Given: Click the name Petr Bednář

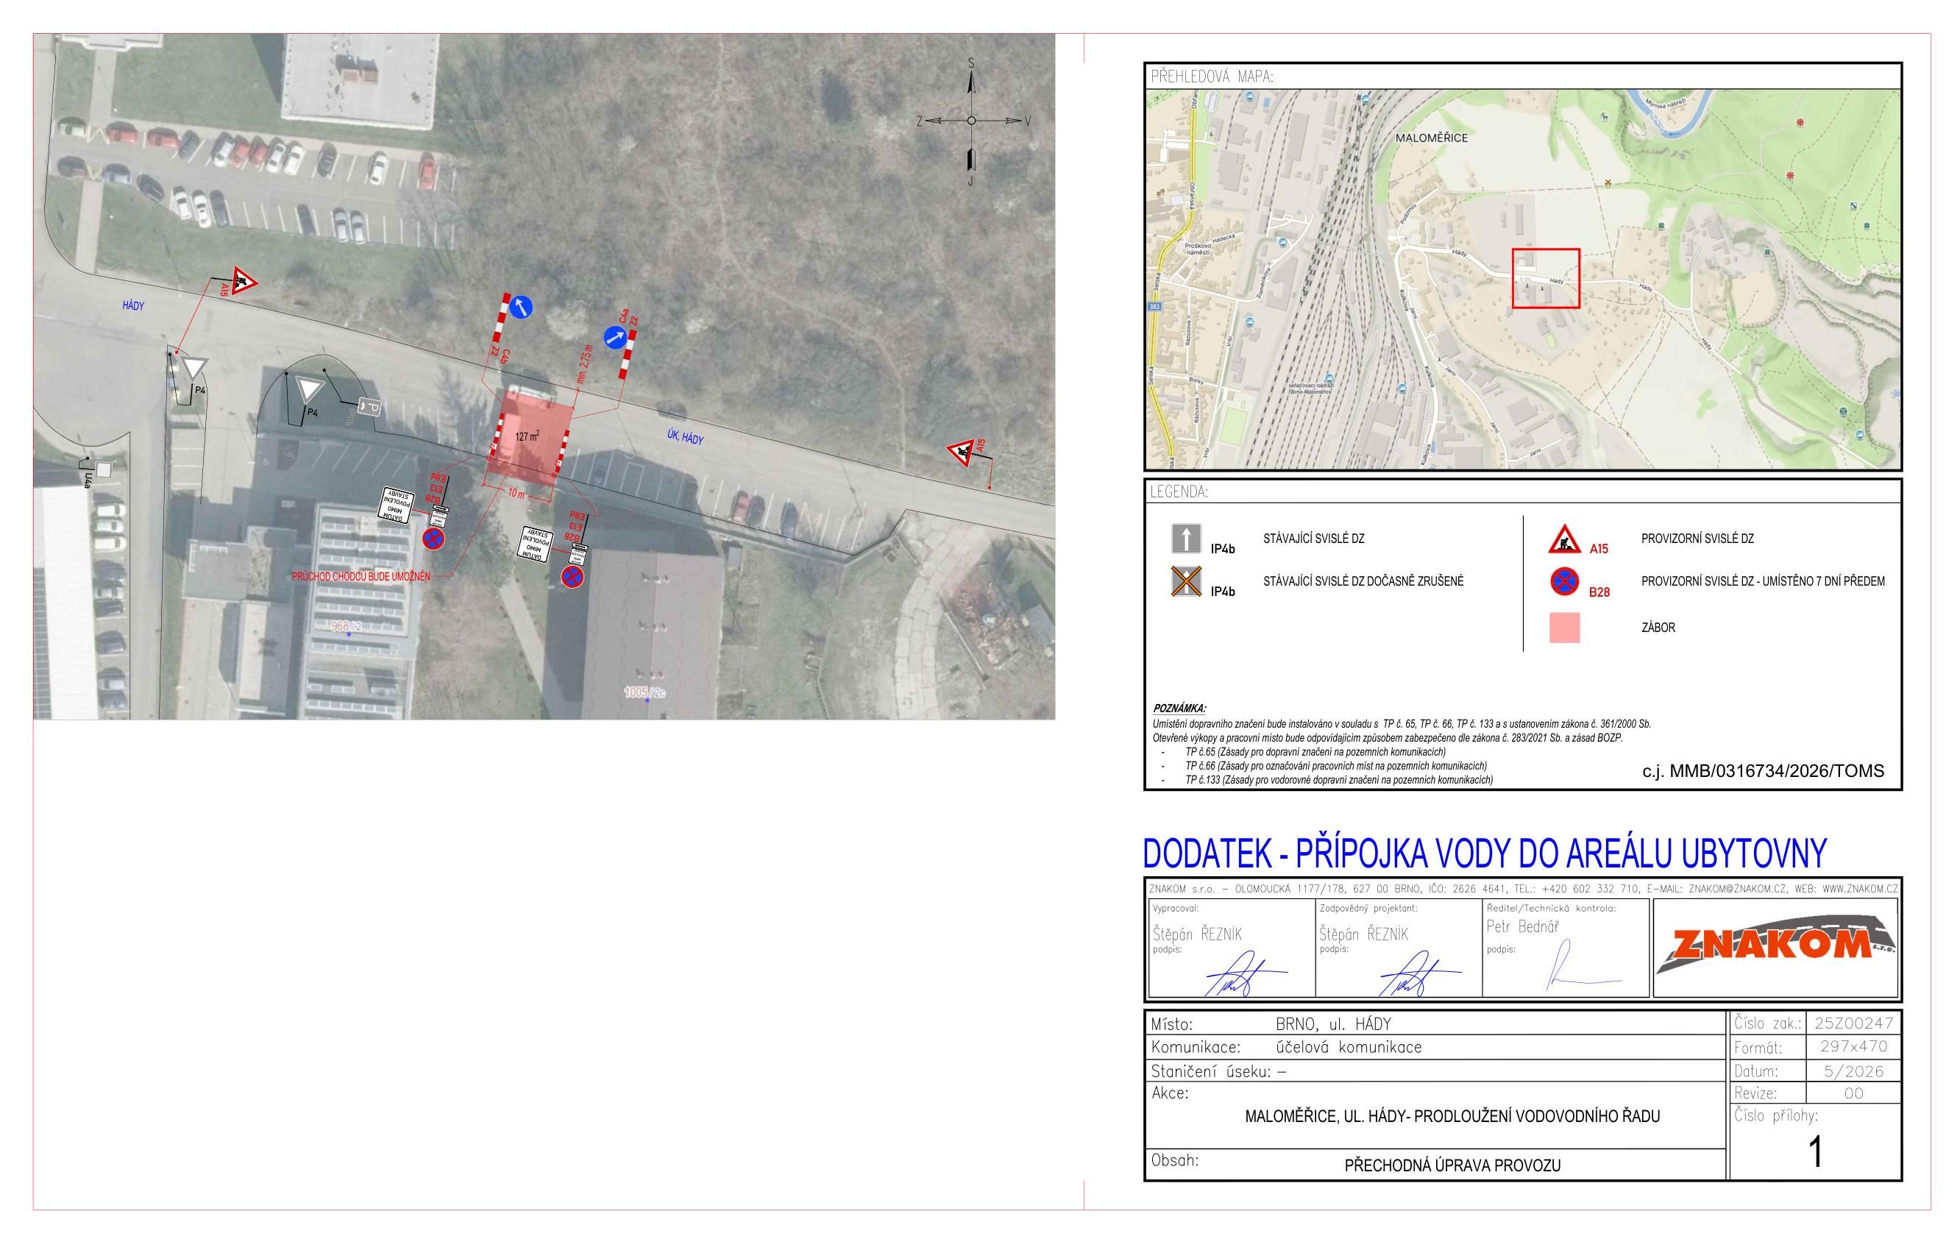Looking at the screenshot, I should point(1523,926).
